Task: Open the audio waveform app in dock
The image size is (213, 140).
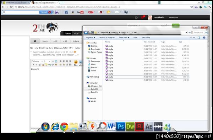Action: [x=158, y=126]
